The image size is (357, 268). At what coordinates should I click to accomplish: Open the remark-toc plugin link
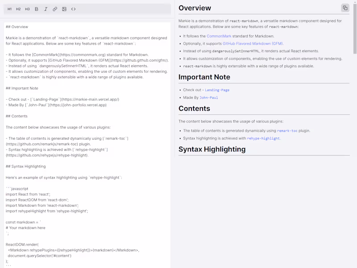click(x=287, y=131)
